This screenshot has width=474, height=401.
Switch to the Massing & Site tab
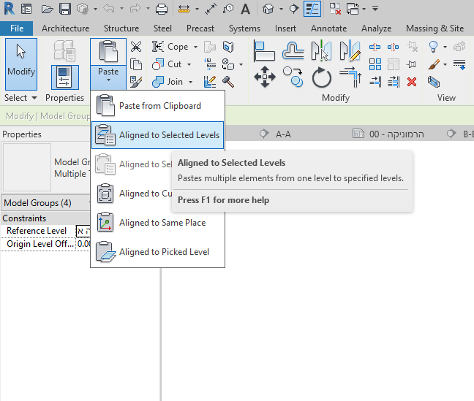point(434,28)
